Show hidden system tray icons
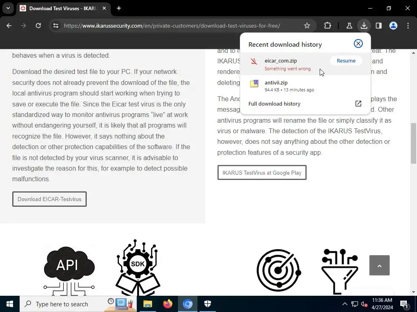The image size is (417, 312). click(345, 304)
